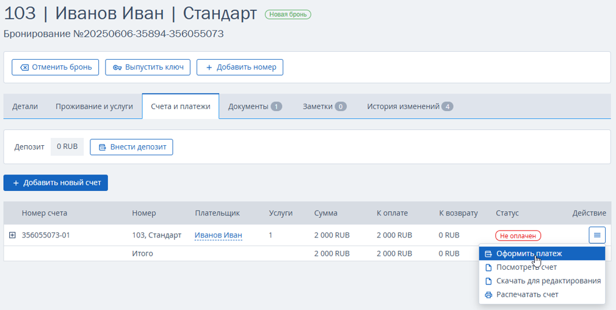Select Распечатать счет menu entry

pyautogui.click(x=542, y=295)
